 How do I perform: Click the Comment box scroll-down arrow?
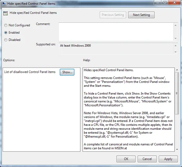pos(176,38)
